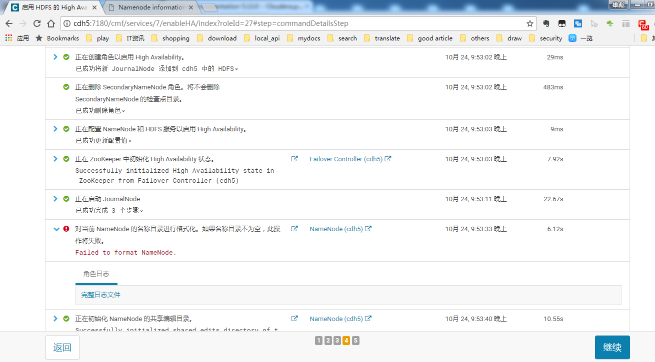
Task: Open the apps grid shortcut 应用
Action: pos(17,38)
